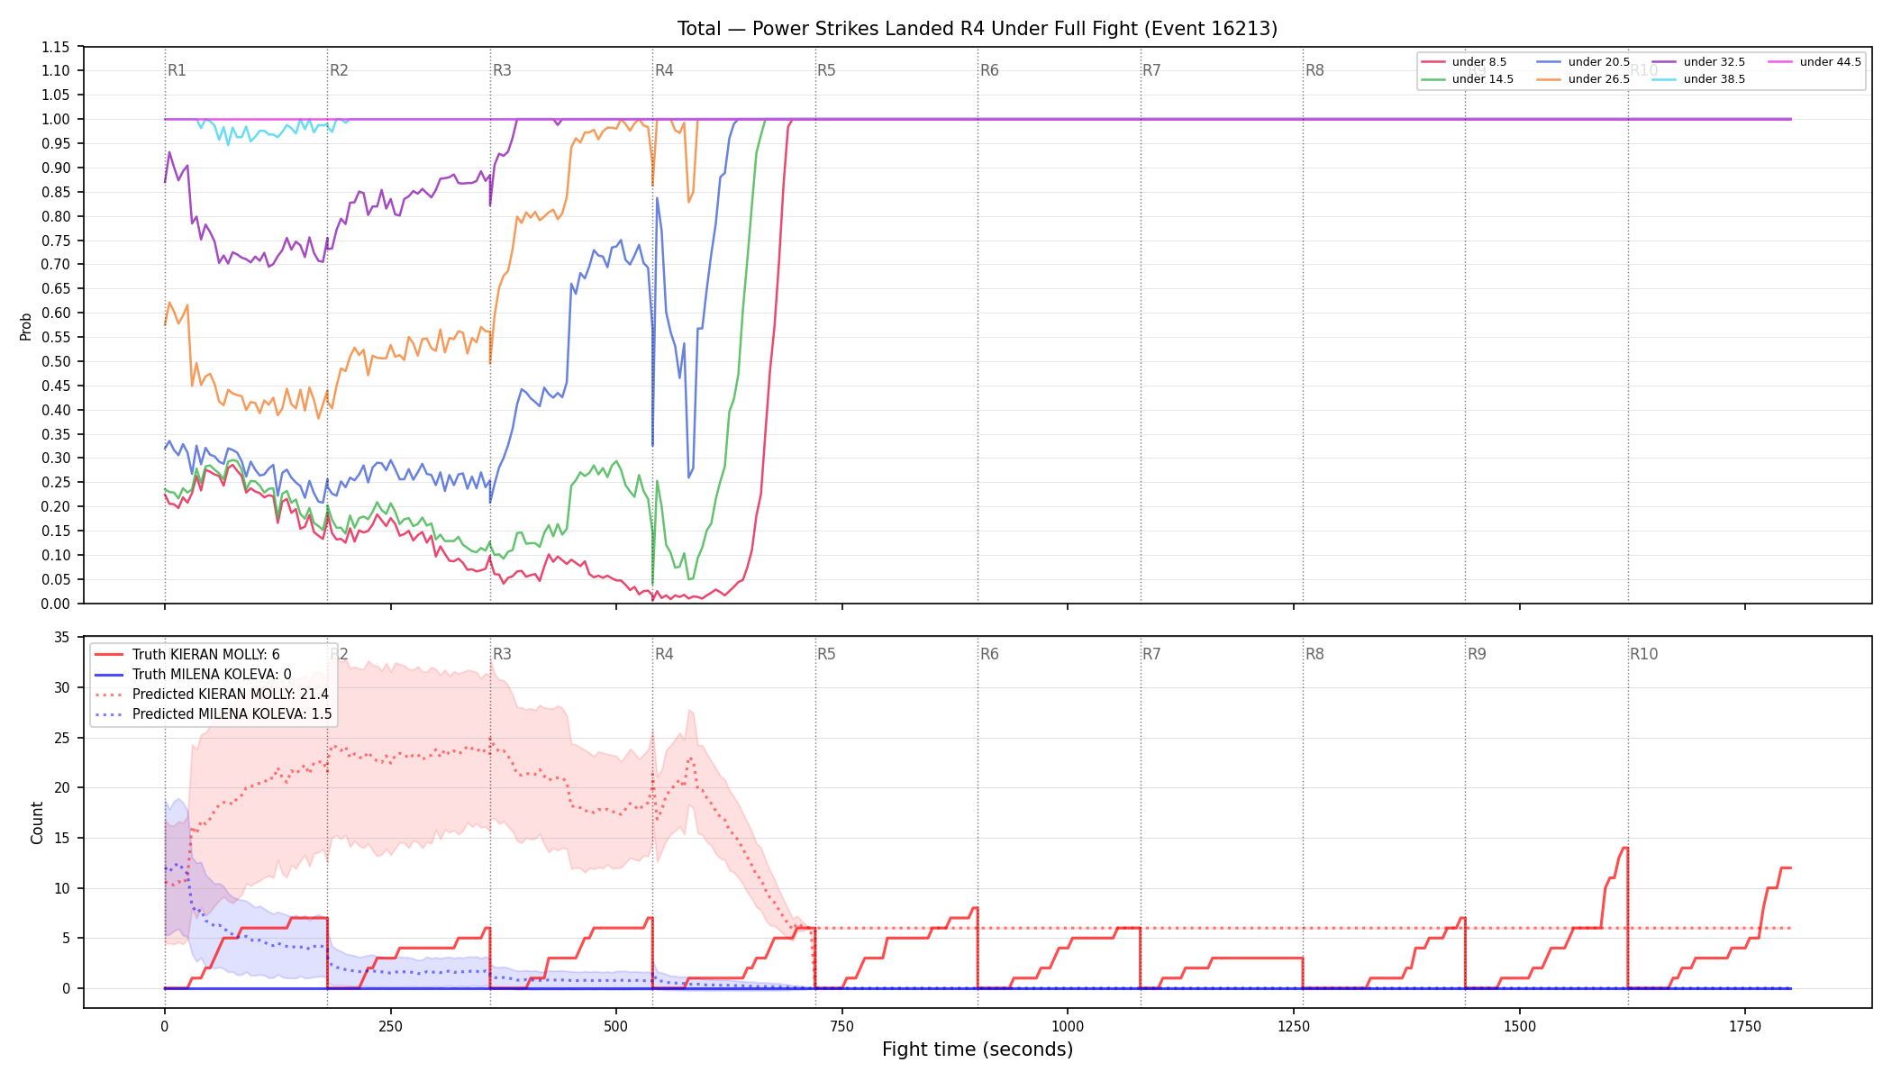Select legend entry 'Predicted KIERAN MOLLY: 21.4'
The height and width of the screenshot is (1081, 1892).
pyautogui.click(x=212, y=695)
